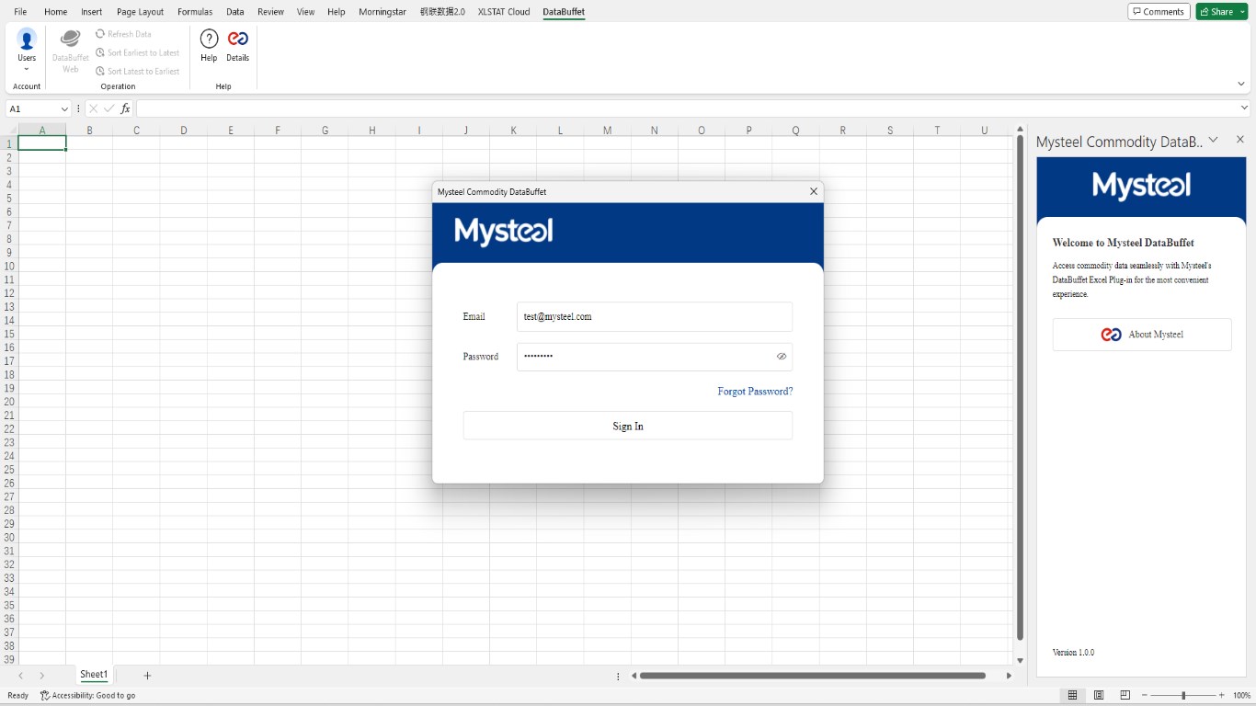Switch to the Review ribbon tab

click(x=270, y=12)
